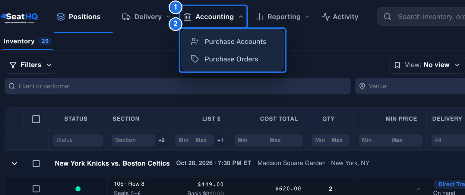
Task: Expand the Delivery chevron
Action: pos(168,17)
